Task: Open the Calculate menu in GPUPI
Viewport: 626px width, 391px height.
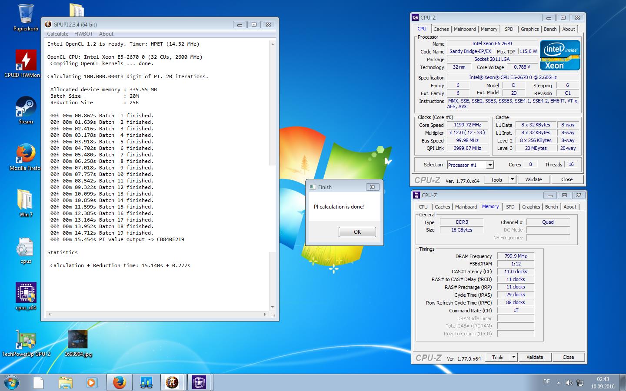Action: (57, 34)
